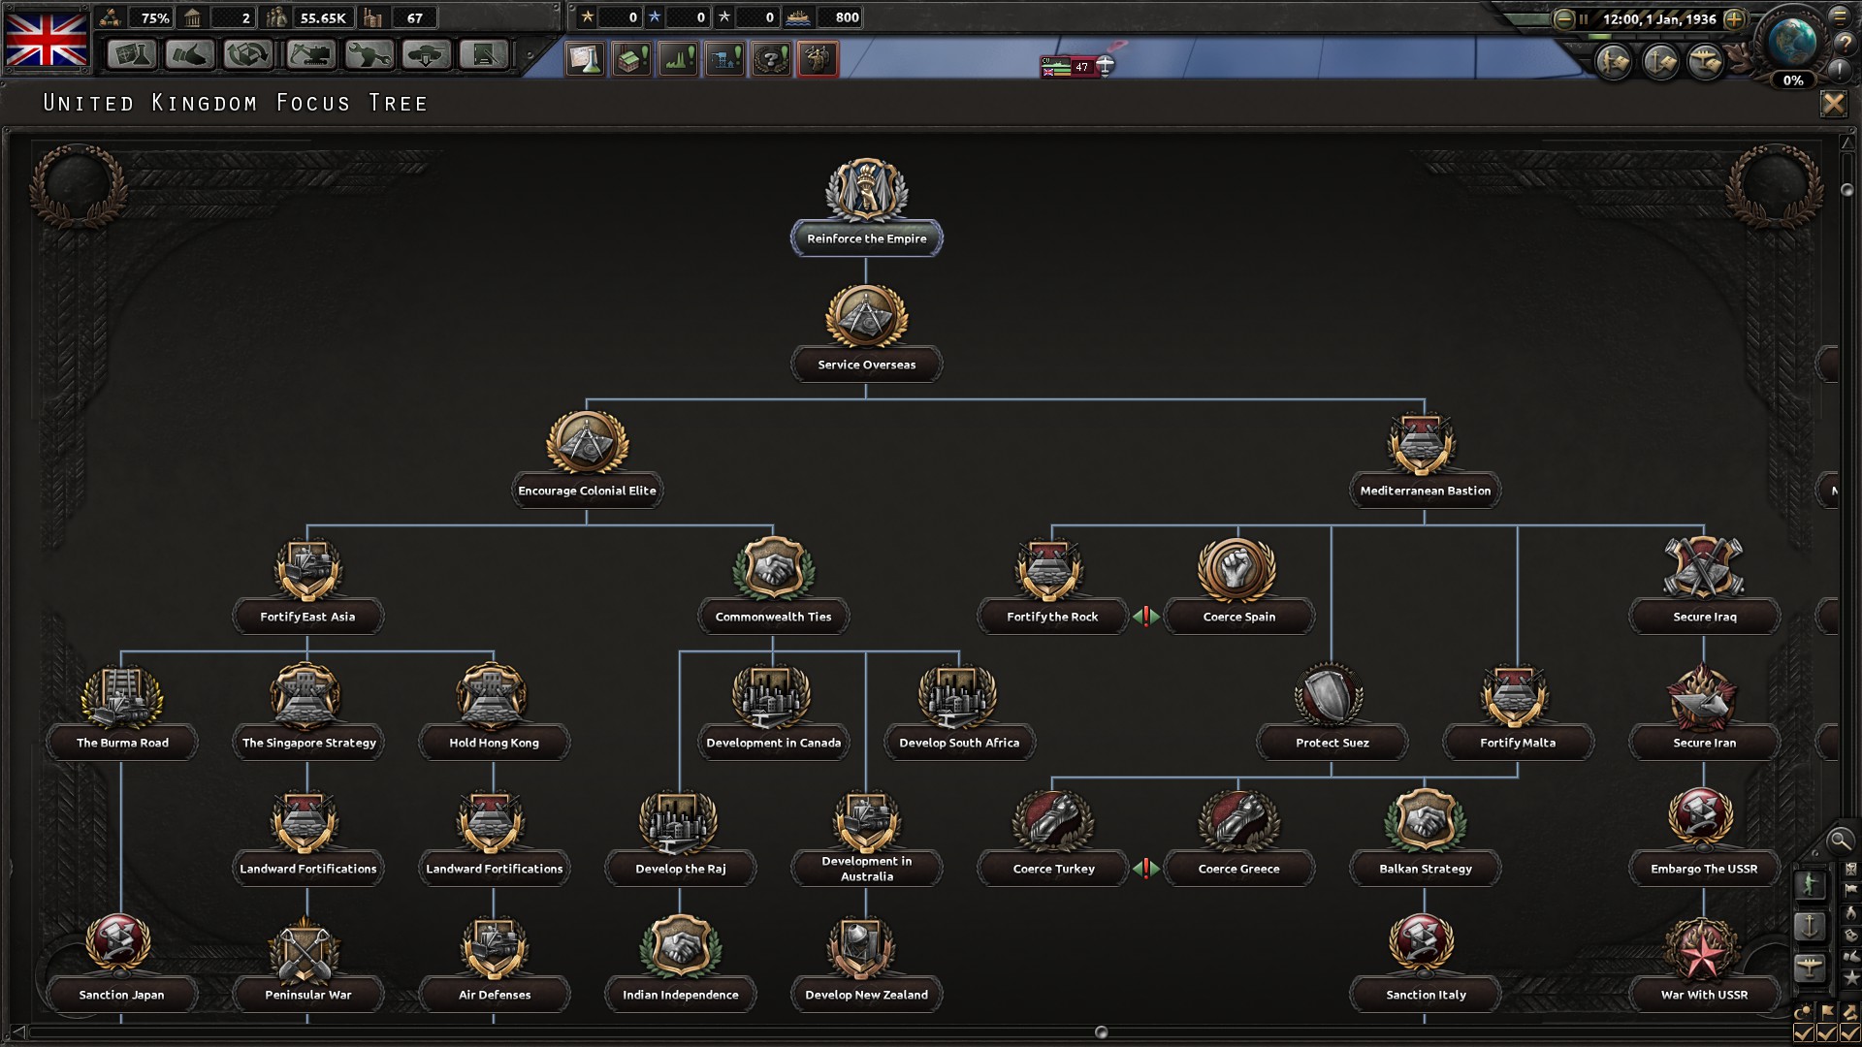
Task: Click the horizontal scrollbar handle at bottom
Action: click(x=1101, y=1032)
